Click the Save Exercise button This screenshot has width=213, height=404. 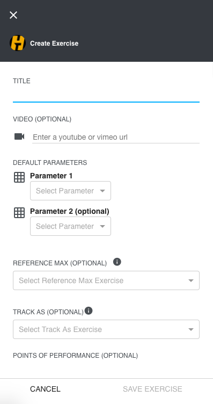(152, 389)
